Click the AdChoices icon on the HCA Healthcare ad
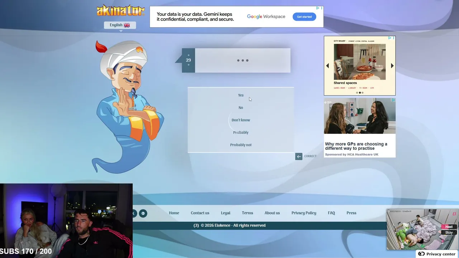Viewport: 459px width, 258px height. tap(393, 100)
